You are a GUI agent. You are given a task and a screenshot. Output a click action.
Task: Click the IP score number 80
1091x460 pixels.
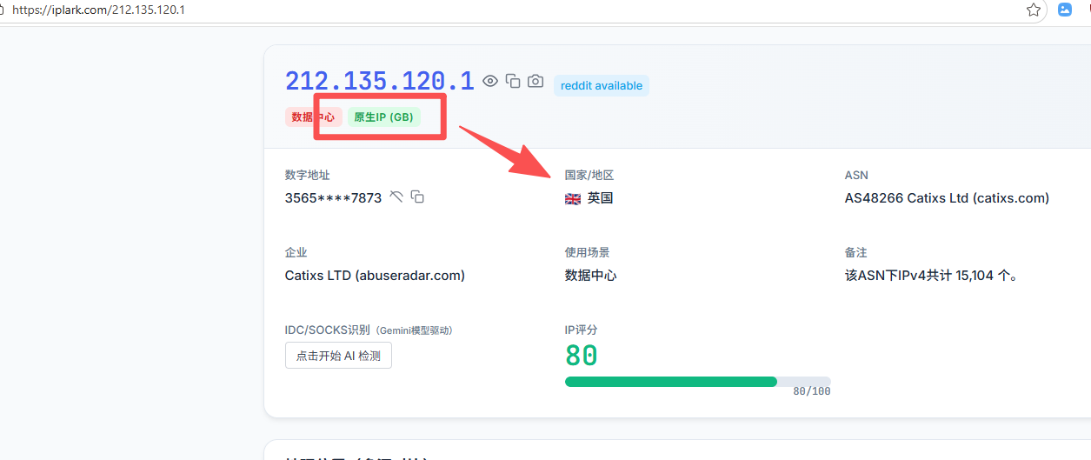point(582,356)
